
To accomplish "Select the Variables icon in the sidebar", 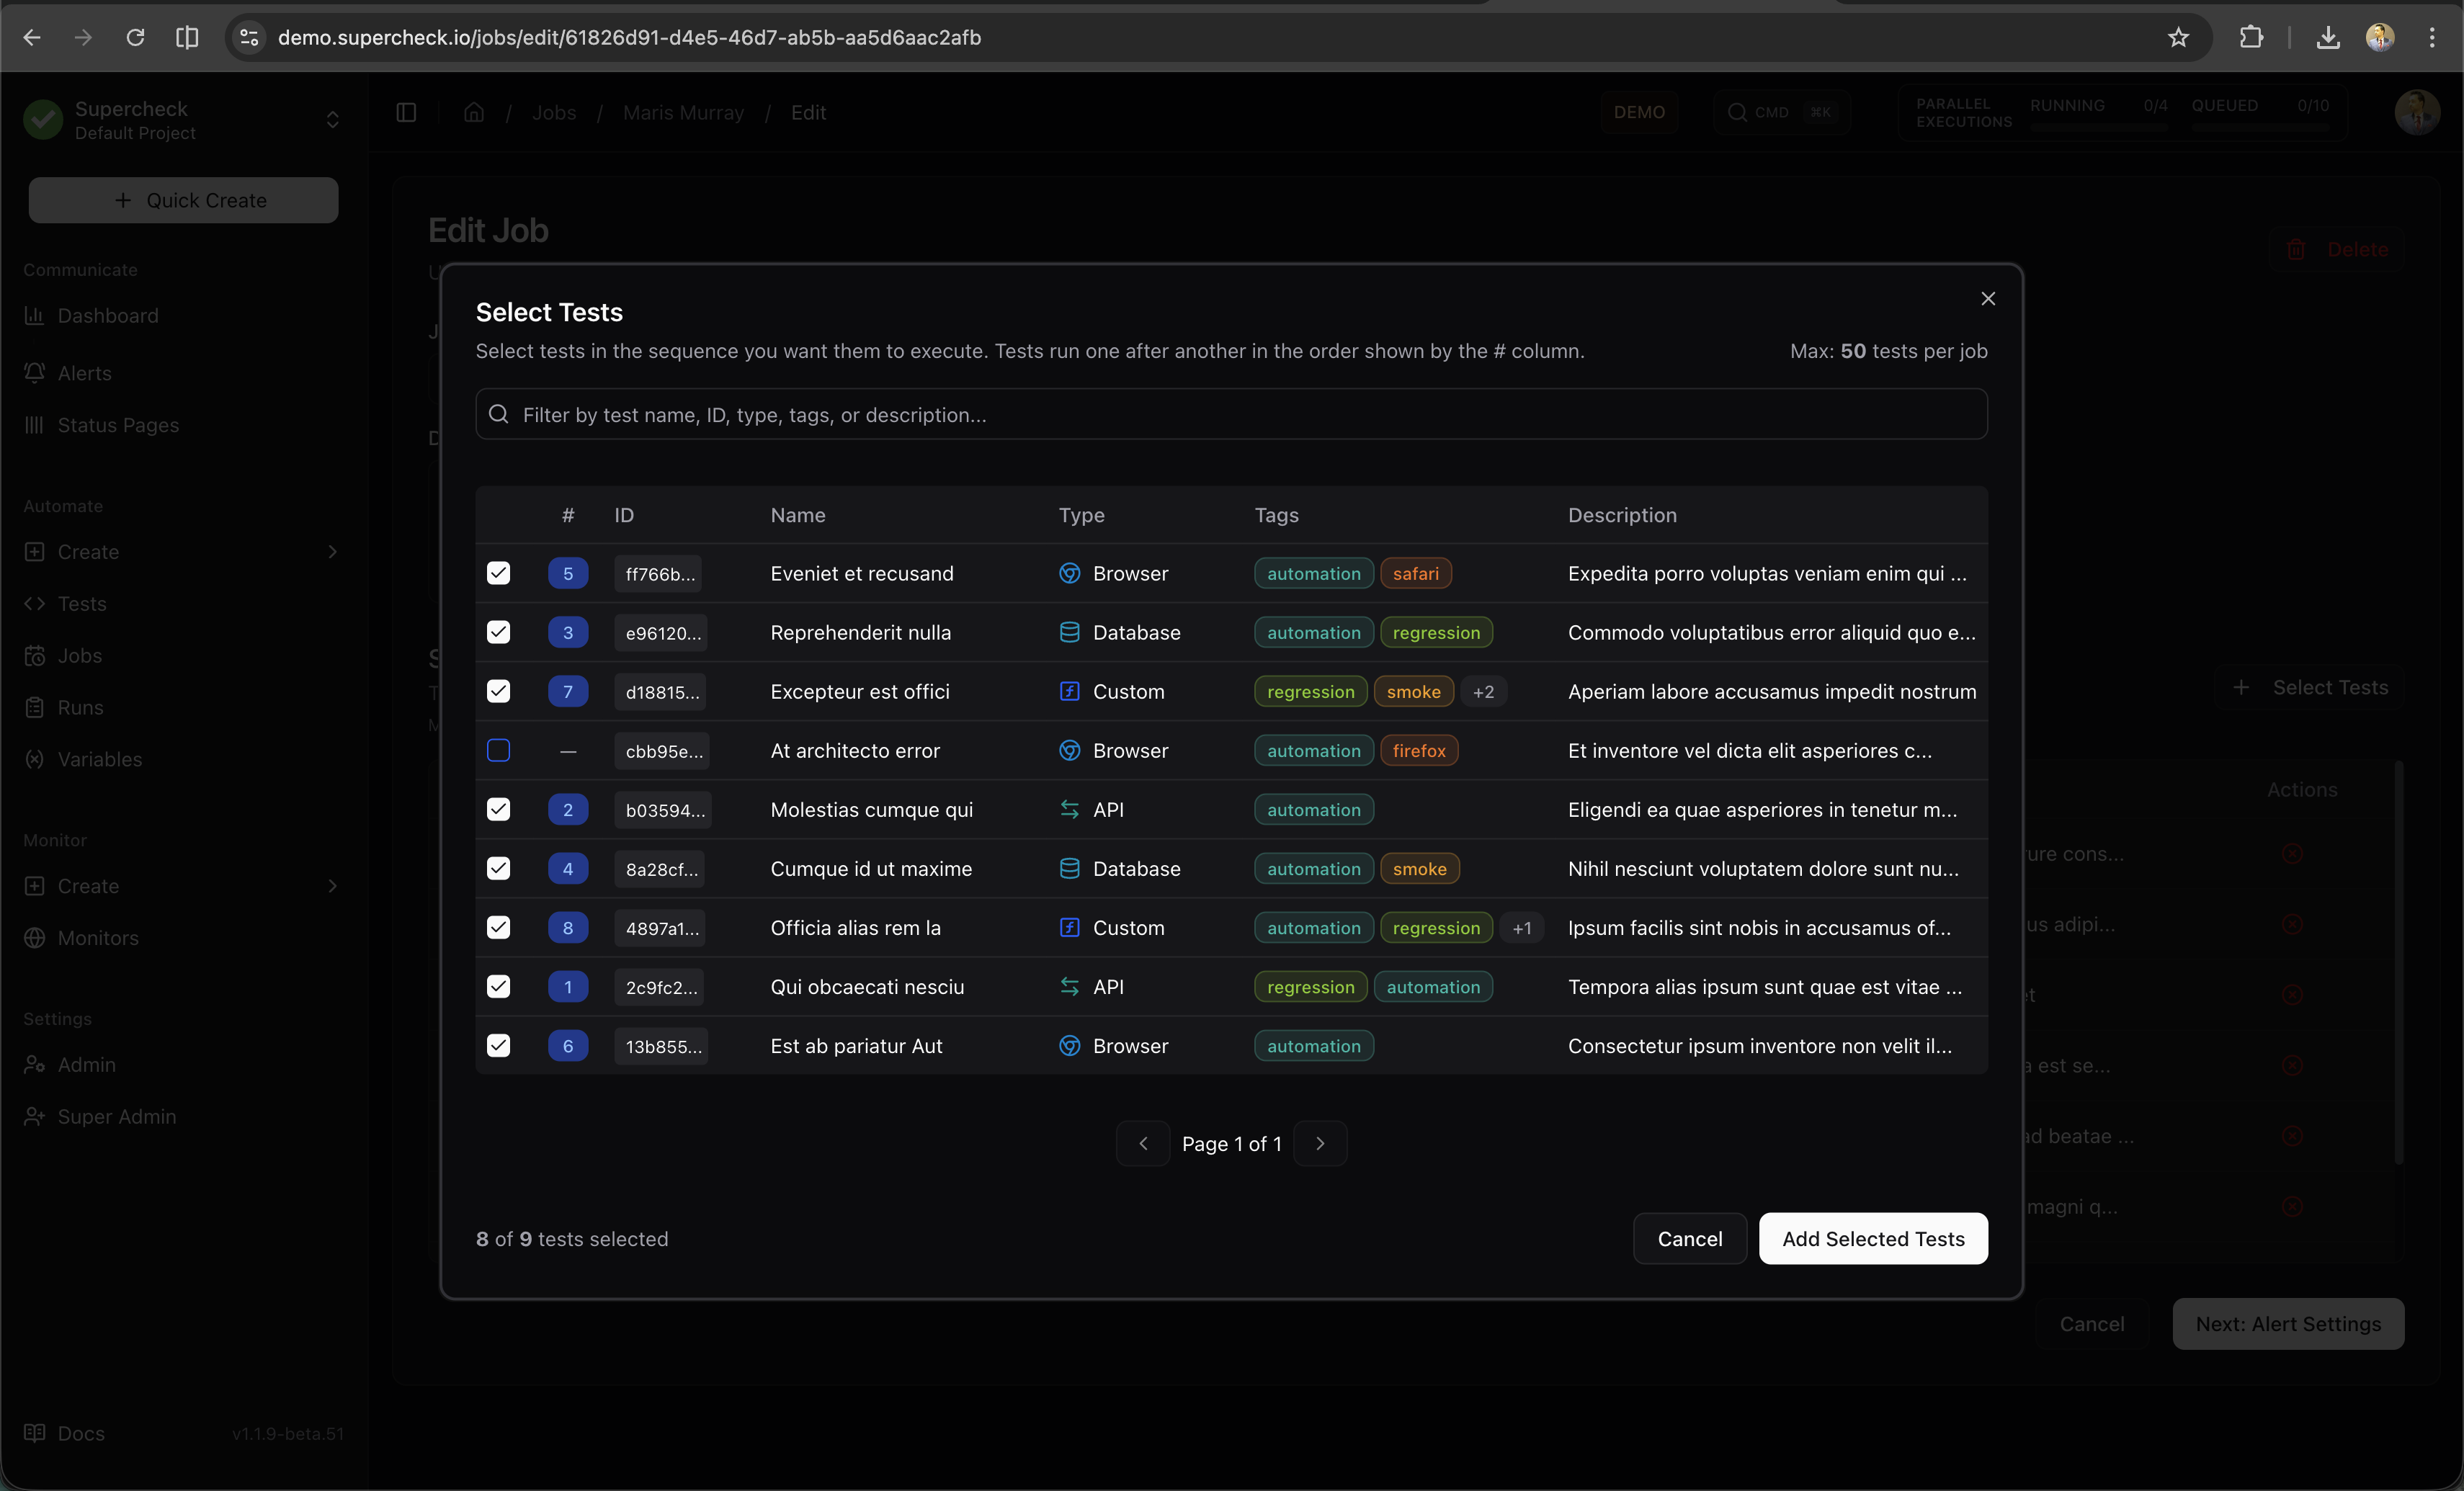I will click(x=35, y=759).
